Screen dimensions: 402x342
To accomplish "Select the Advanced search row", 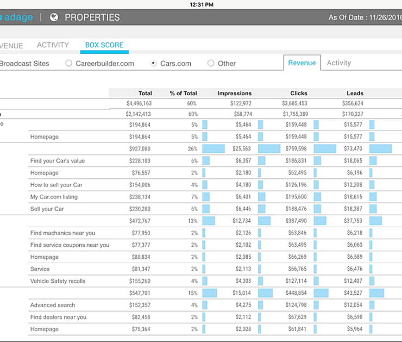I will pyautogui.click(x=215, y=306).
